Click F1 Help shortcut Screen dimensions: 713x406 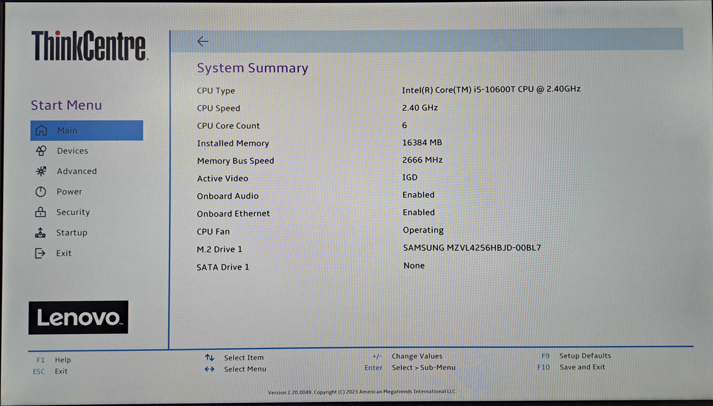point(53,360)
